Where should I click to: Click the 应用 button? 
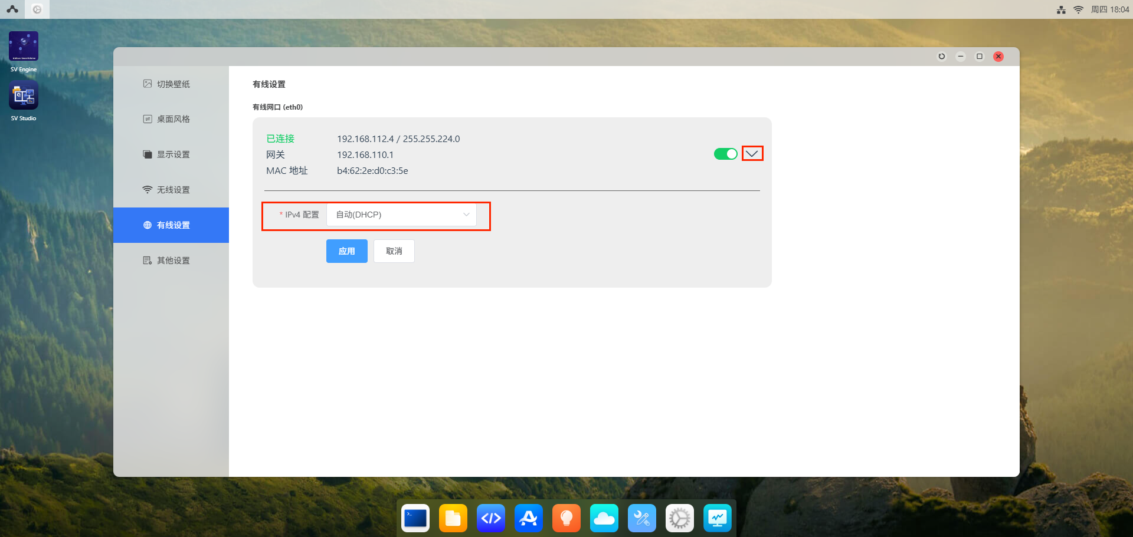(x=346, y=251)
